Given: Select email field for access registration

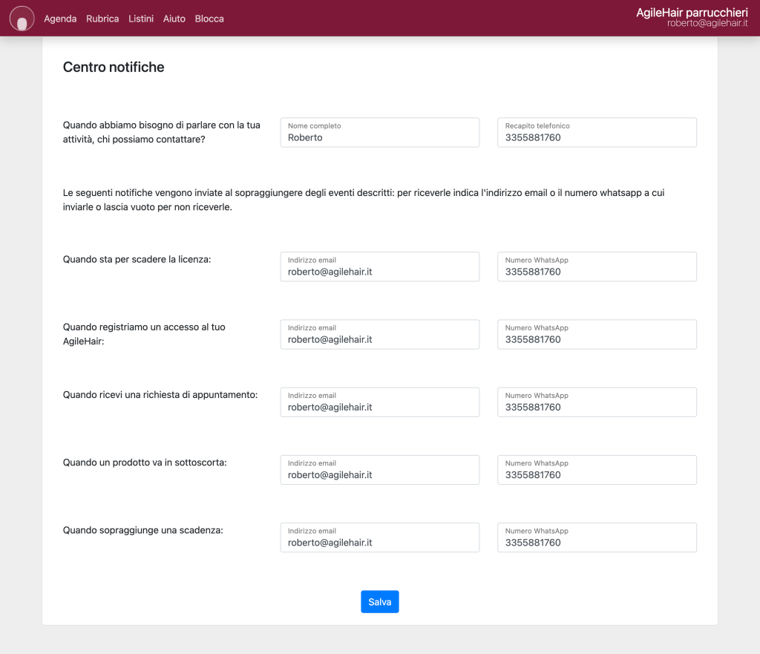Looking at the screenshot, I should click(x=379, y=335).
